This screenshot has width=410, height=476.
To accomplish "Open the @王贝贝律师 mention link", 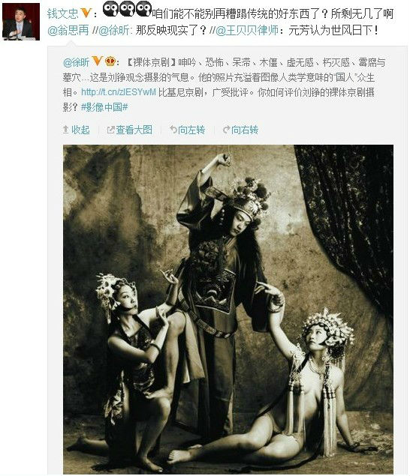I will pyautogui.click(x=247, y=30).
